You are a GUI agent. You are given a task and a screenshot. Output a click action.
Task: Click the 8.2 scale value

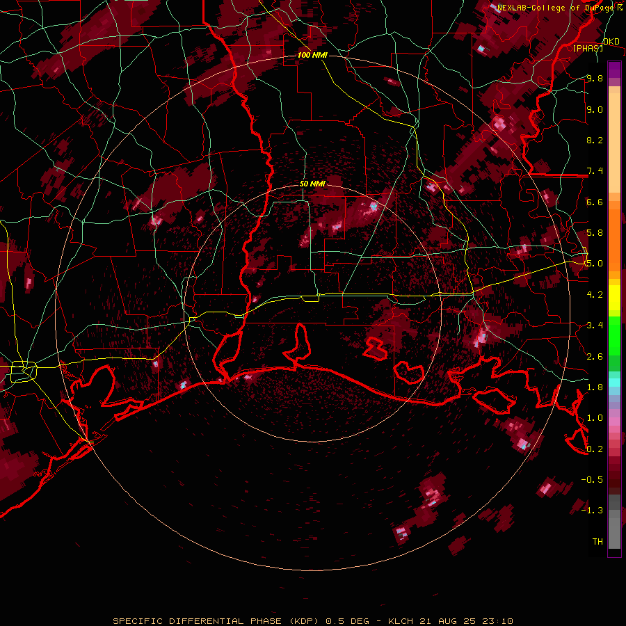click(595, 140)
